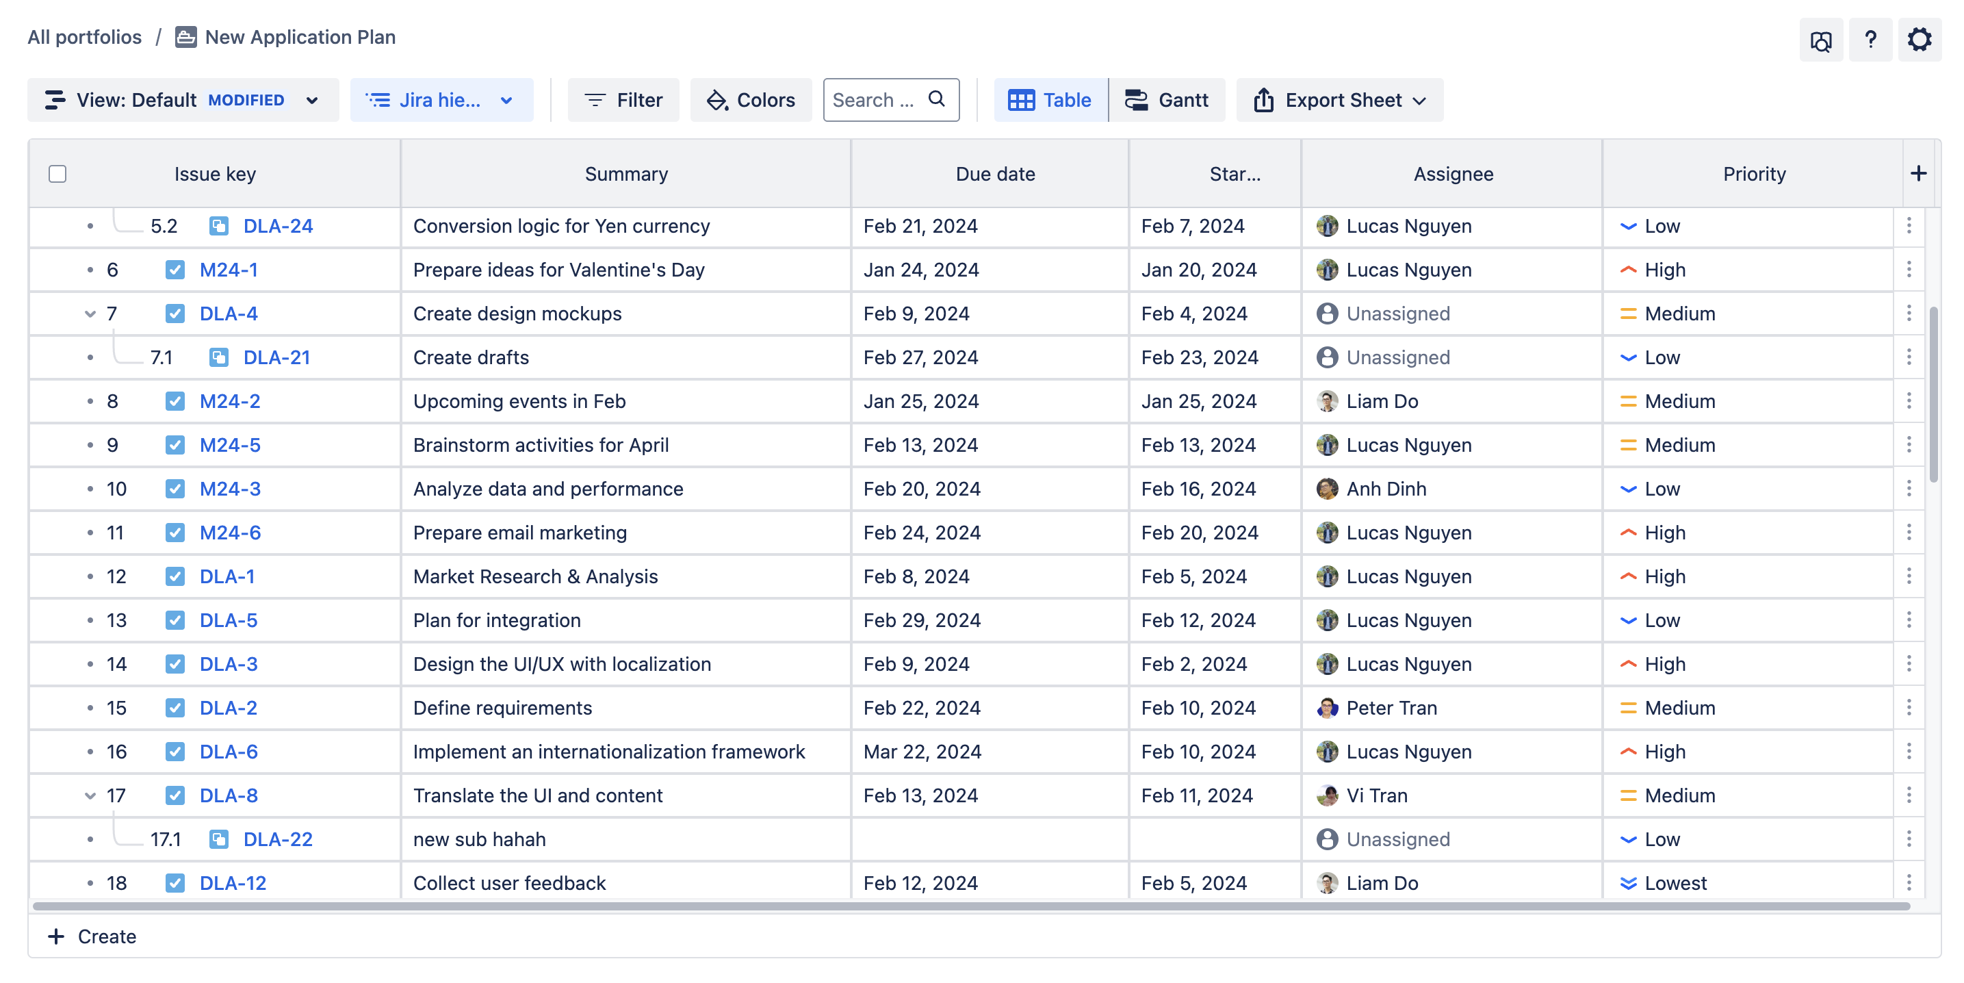Click the magnifier icon in search box
1964x983 pixels.
pyautogui.click(x=936, y=99)
